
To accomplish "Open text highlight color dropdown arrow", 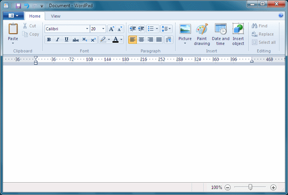I will click(109, 40).
